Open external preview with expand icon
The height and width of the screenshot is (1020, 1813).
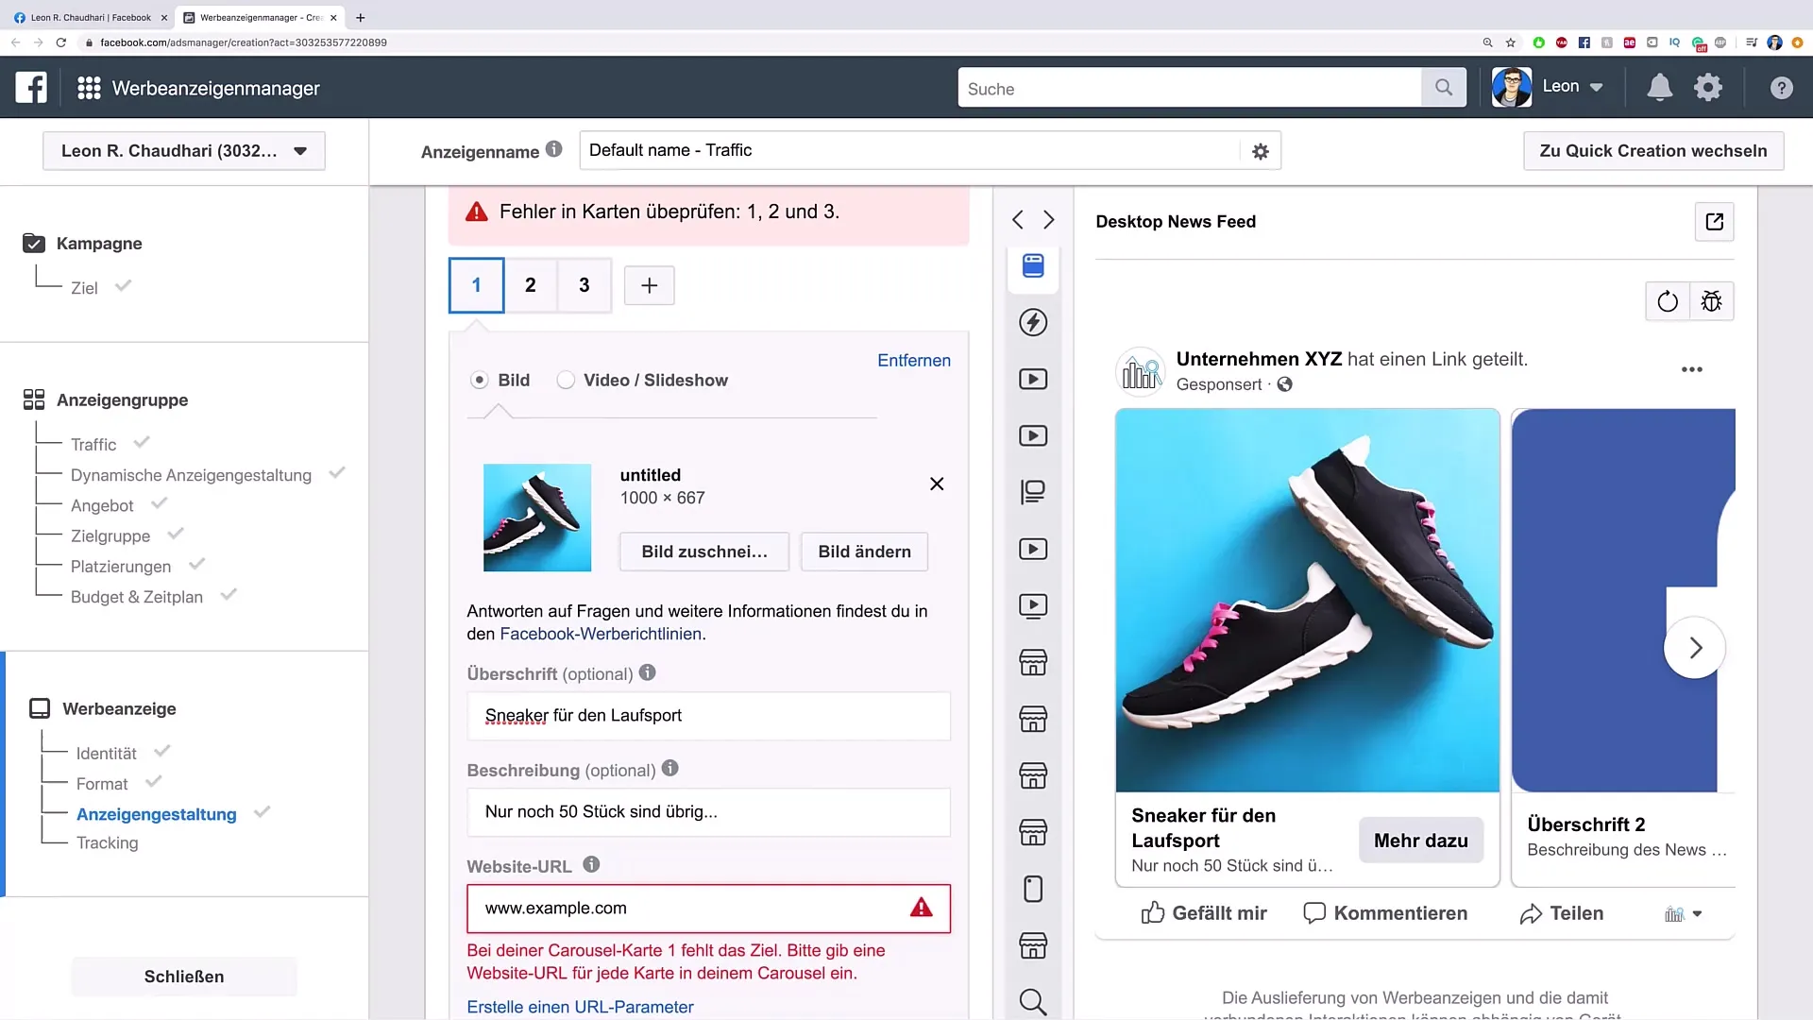[1714, 220]
